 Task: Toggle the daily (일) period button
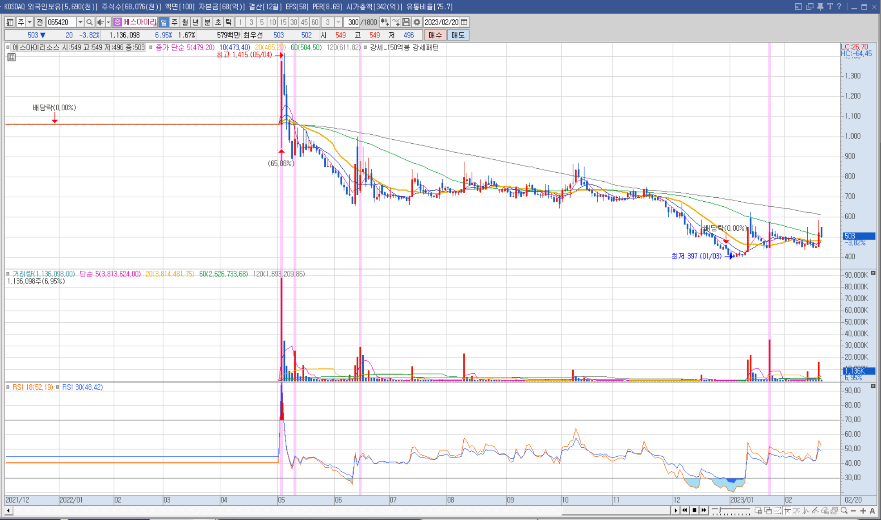[164, 22]
